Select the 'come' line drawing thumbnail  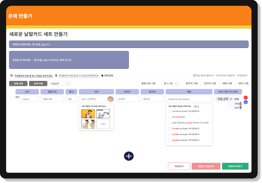point(103,114)
